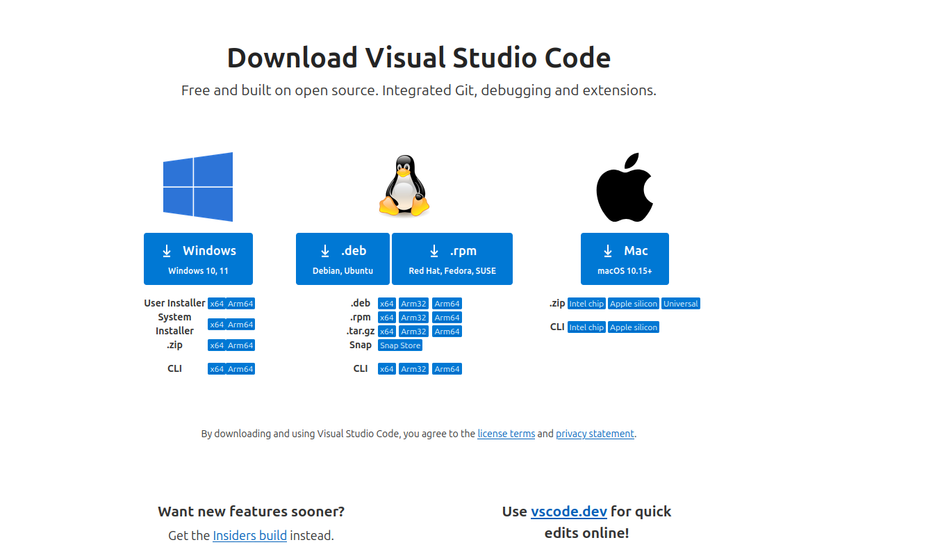
Task: Get the Windows .zip Arm64 build
Action: 240,345
